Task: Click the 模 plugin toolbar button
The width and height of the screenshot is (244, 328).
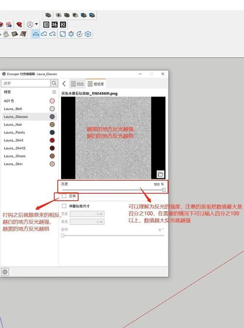Action: [x=63, y=24]
